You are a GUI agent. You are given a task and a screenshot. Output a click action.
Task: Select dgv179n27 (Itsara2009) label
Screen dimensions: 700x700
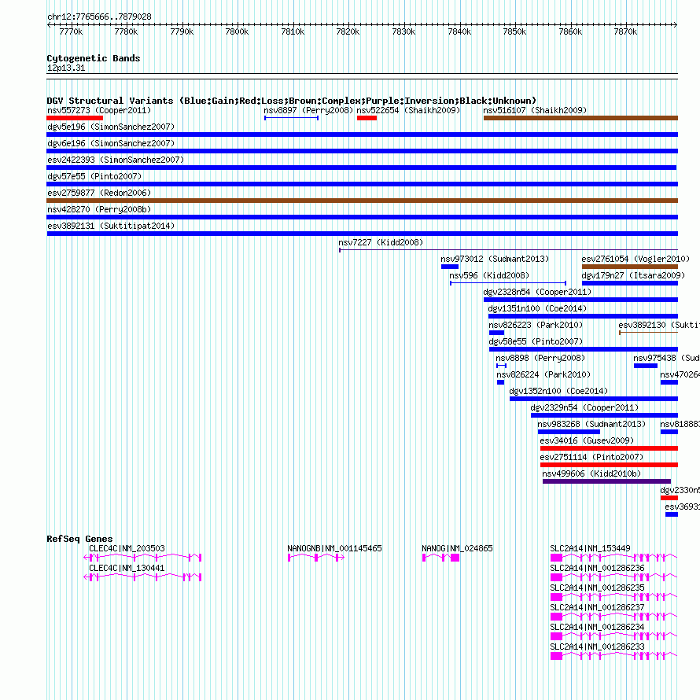click(633, 275)
